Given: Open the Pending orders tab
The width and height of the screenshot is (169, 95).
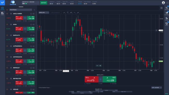Looking at the screenshot, I should pyautogui.click(x=167, y=13).
